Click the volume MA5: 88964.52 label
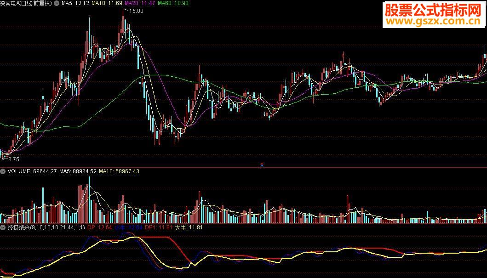This screenshot has height=278, width=487. tap(78, 171)
